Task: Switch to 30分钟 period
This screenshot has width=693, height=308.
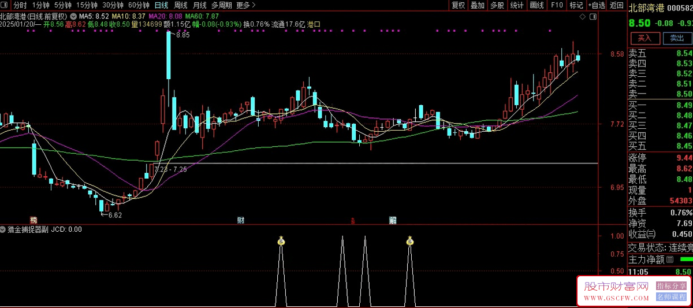Action: (x=113, y=5)
